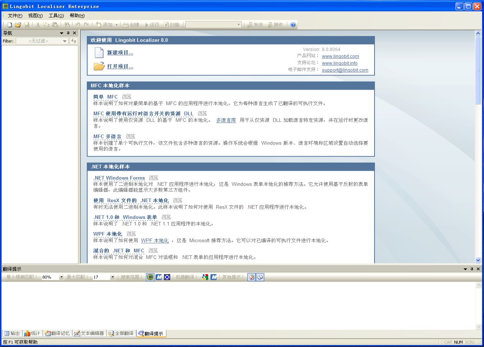Click the Undo arrow toolbar icon
Image resolution: width=484 pixels, height=347 pixels.
(x=78, y=25)
